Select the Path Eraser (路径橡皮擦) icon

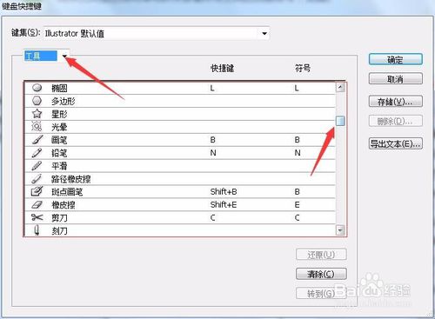[x=37, y=179]
